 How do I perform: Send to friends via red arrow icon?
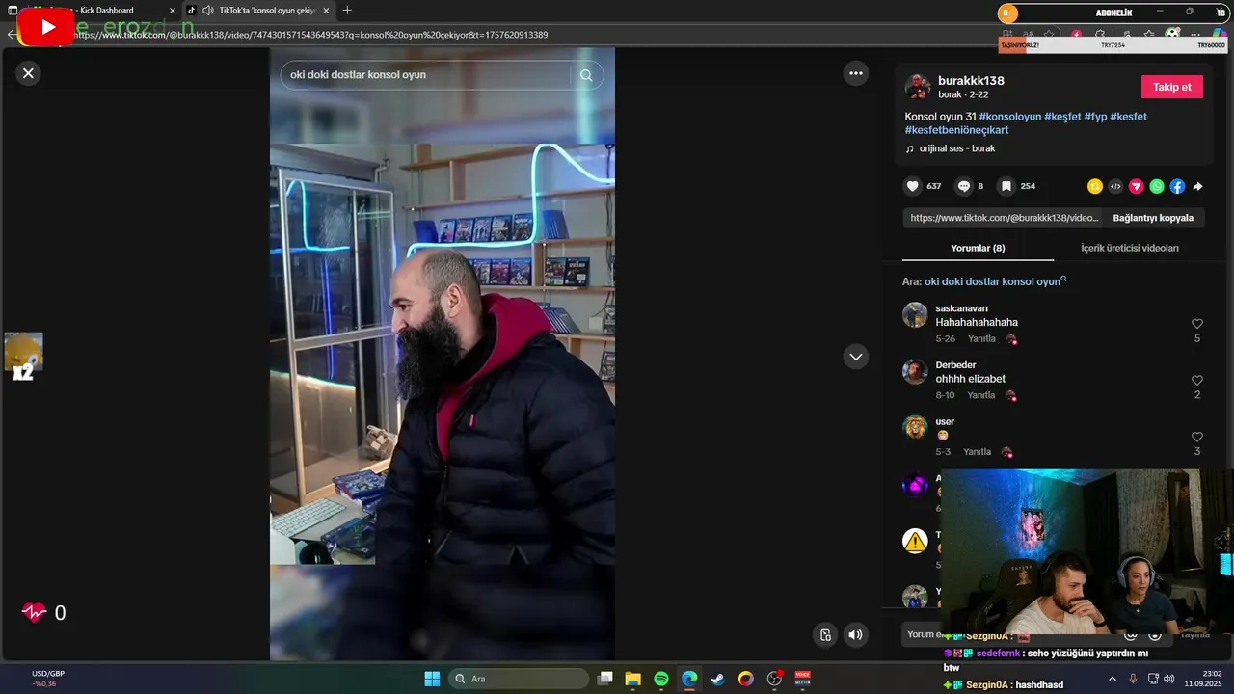[x=1137, y=187]
